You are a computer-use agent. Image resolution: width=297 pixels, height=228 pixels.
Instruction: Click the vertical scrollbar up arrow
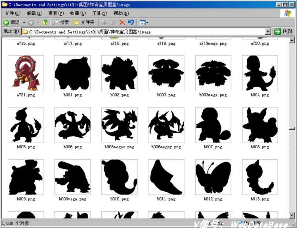tap(292, 40)
